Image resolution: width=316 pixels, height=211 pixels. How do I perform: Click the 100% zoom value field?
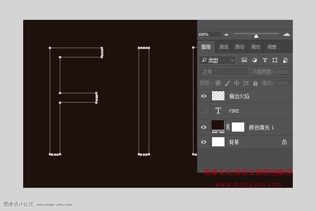(x=209, y=35)
